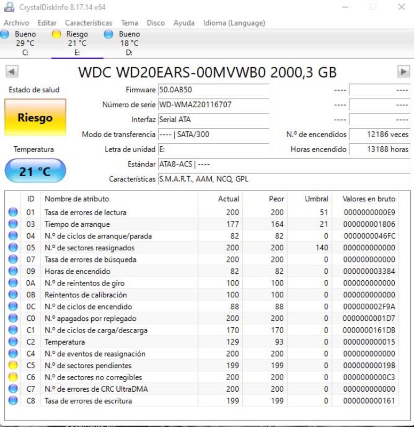414x427 pixels.
Task: Click the CrystalDiskInfo app icon in title bar
Action: click(9, 6)
